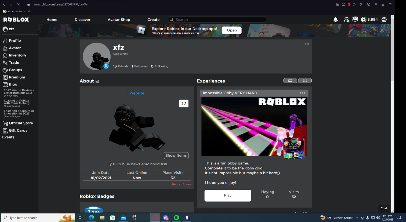The image size is (406, 222).
Task: Open Microsoft Store from the taskbar
Action: tap(113, 218)
